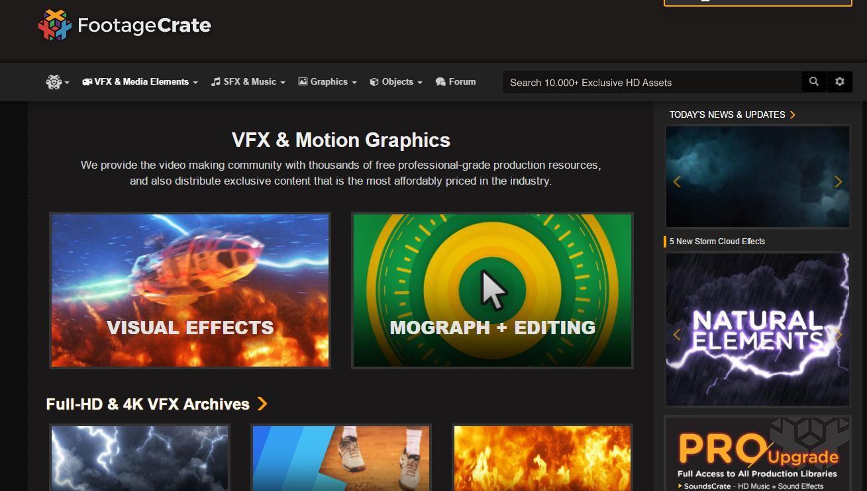Open search settings gear icon
867x491 pixels.
[x=840, y=82]
